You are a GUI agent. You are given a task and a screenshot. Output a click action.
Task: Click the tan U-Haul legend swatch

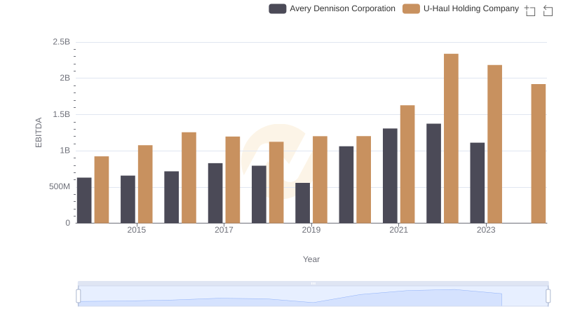point(411,8)
